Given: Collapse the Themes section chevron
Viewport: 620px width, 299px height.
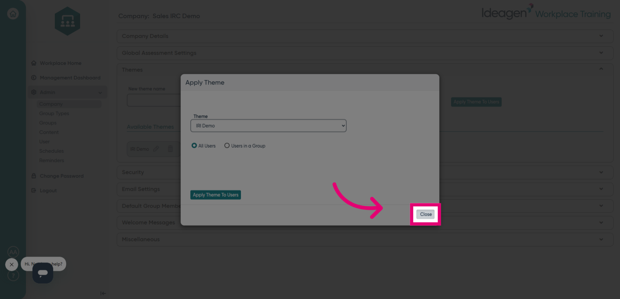Looking at the screenshot, I should 601,69.
